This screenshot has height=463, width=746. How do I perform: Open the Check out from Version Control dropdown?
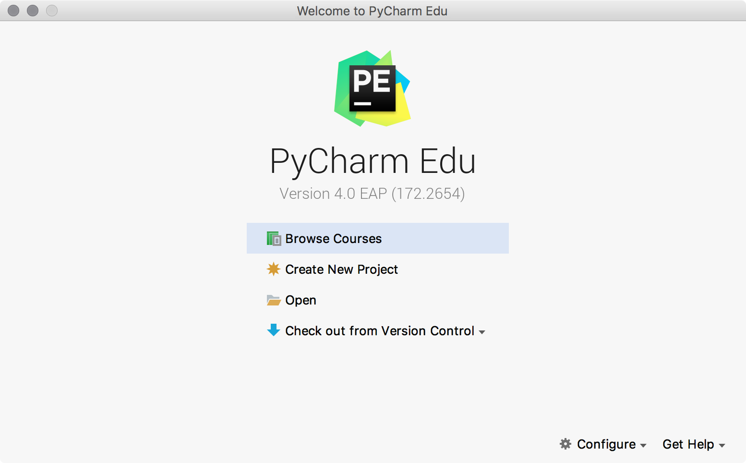click(x=482, y=332)
